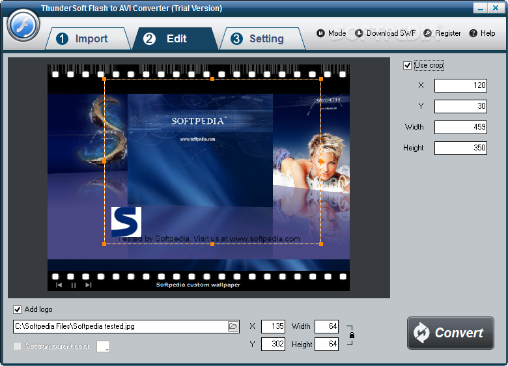Click the top-center crop handle
Viewport: 508px width, 366px height.
(212, 79)
